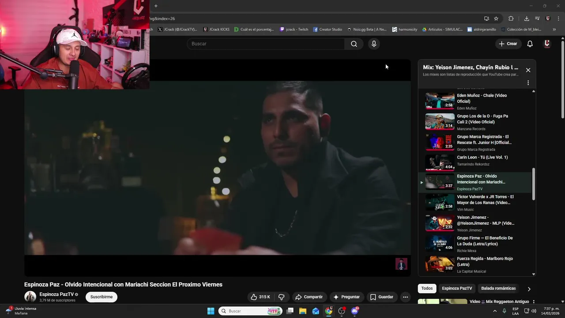Open the harmonicity bookmark
The width and height of the screenshot is (565, 318).
coord(404,30)
